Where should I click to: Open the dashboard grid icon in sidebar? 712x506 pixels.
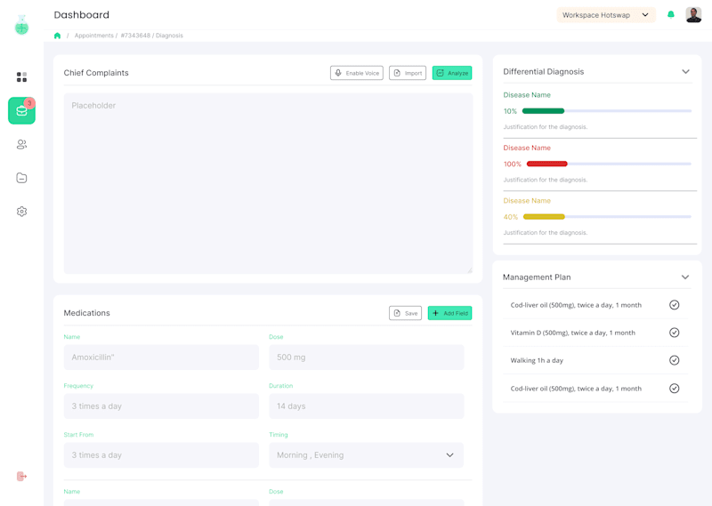point(21,77)
